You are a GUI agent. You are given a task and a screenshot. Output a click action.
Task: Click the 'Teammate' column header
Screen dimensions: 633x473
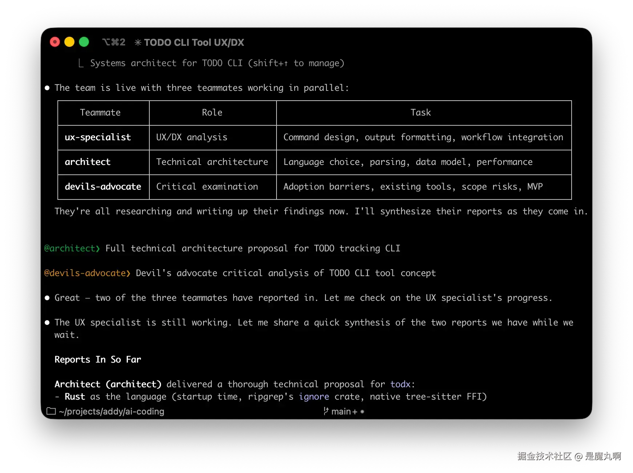(100, 113)
